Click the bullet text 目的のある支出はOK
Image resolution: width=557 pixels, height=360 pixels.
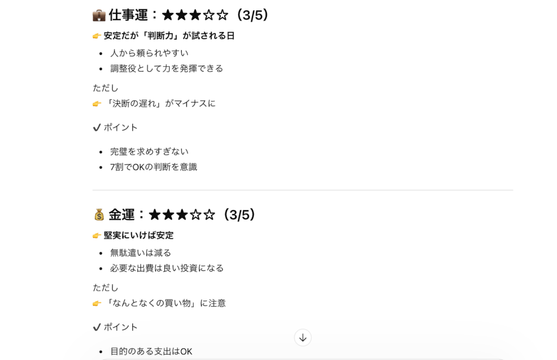point(151,351)
